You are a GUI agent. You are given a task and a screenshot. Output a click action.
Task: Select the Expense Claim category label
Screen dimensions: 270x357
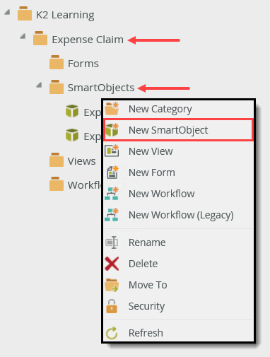[x=88, y=40]
